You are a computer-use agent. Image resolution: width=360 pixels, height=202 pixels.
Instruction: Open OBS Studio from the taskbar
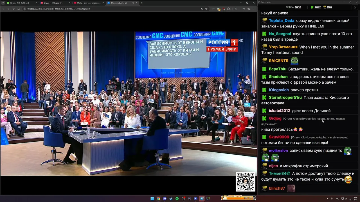click(x=183, y=199)
